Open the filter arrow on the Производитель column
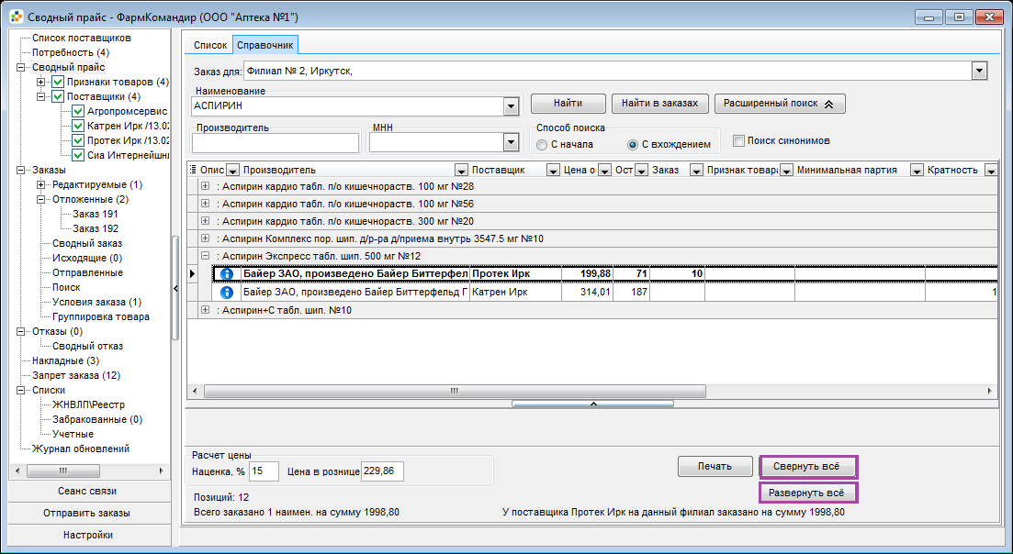 tap(461, 171)
